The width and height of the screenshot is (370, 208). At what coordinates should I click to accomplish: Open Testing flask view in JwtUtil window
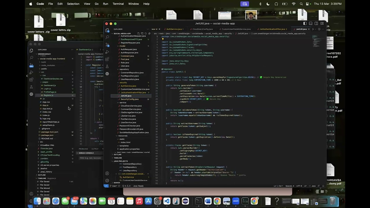(107, 66)
